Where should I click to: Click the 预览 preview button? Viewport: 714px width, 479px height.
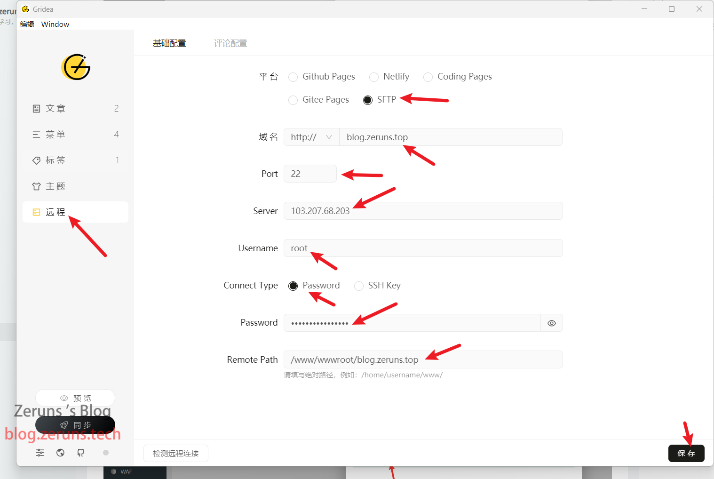(x=75, y=398)
